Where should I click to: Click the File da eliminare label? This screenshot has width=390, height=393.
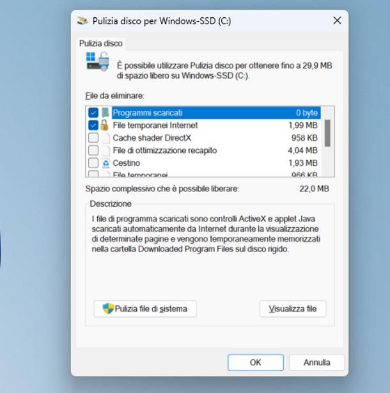[114, 96]
